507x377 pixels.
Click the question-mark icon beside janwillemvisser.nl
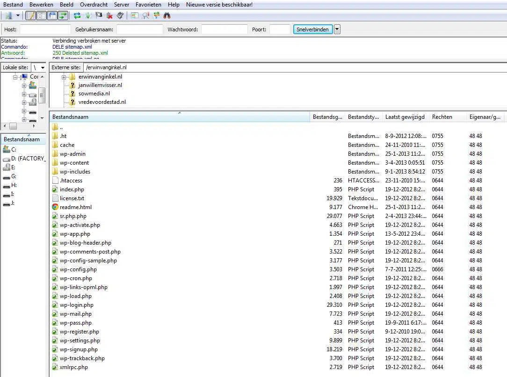point(72,85)
